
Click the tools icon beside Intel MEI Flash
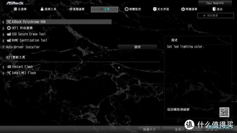9,73
